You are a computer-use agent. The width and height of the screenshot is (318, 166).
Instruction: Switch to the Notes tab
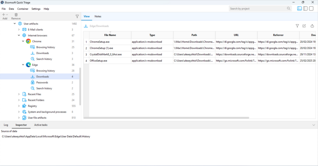(98, 16)
